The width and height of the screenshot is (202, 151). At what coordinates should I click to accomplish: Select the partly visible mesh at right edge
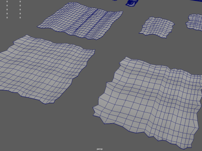click(x=194, y=22)
